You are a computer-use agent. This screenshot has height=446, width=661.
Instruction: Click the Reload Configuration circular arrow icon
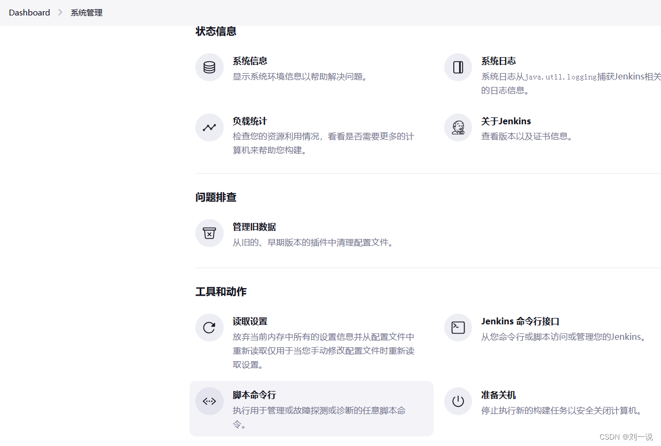[x=209, y=328]
